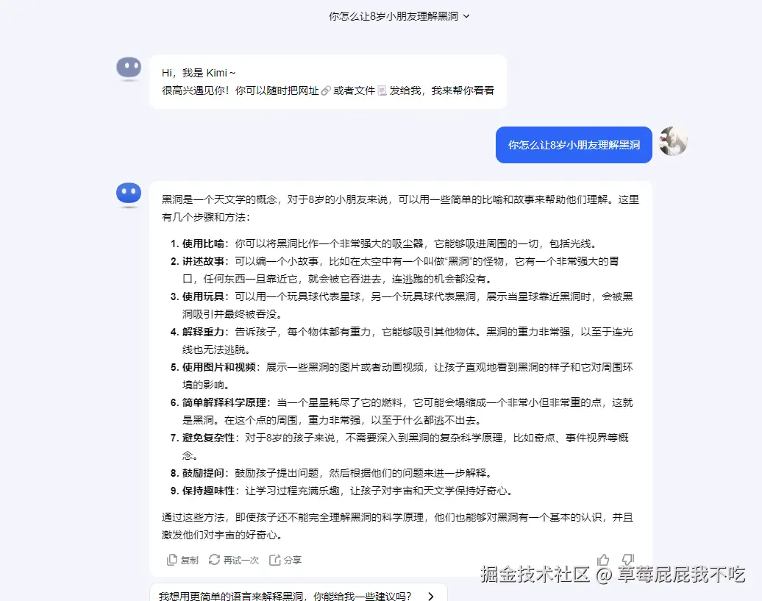Click the file icon in greeting message
Screen dimensions: 762x601
tap(382, 91)
